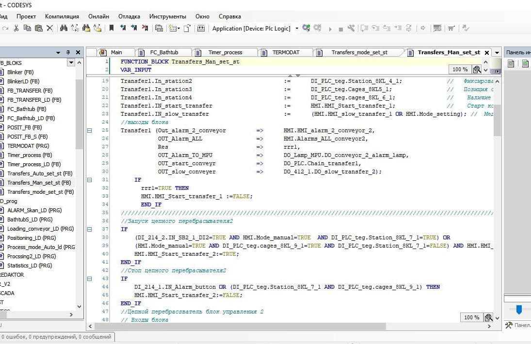Open Replace with the A-to-B icon
This screenshot has width=531, height=344.
pos(75,29)
